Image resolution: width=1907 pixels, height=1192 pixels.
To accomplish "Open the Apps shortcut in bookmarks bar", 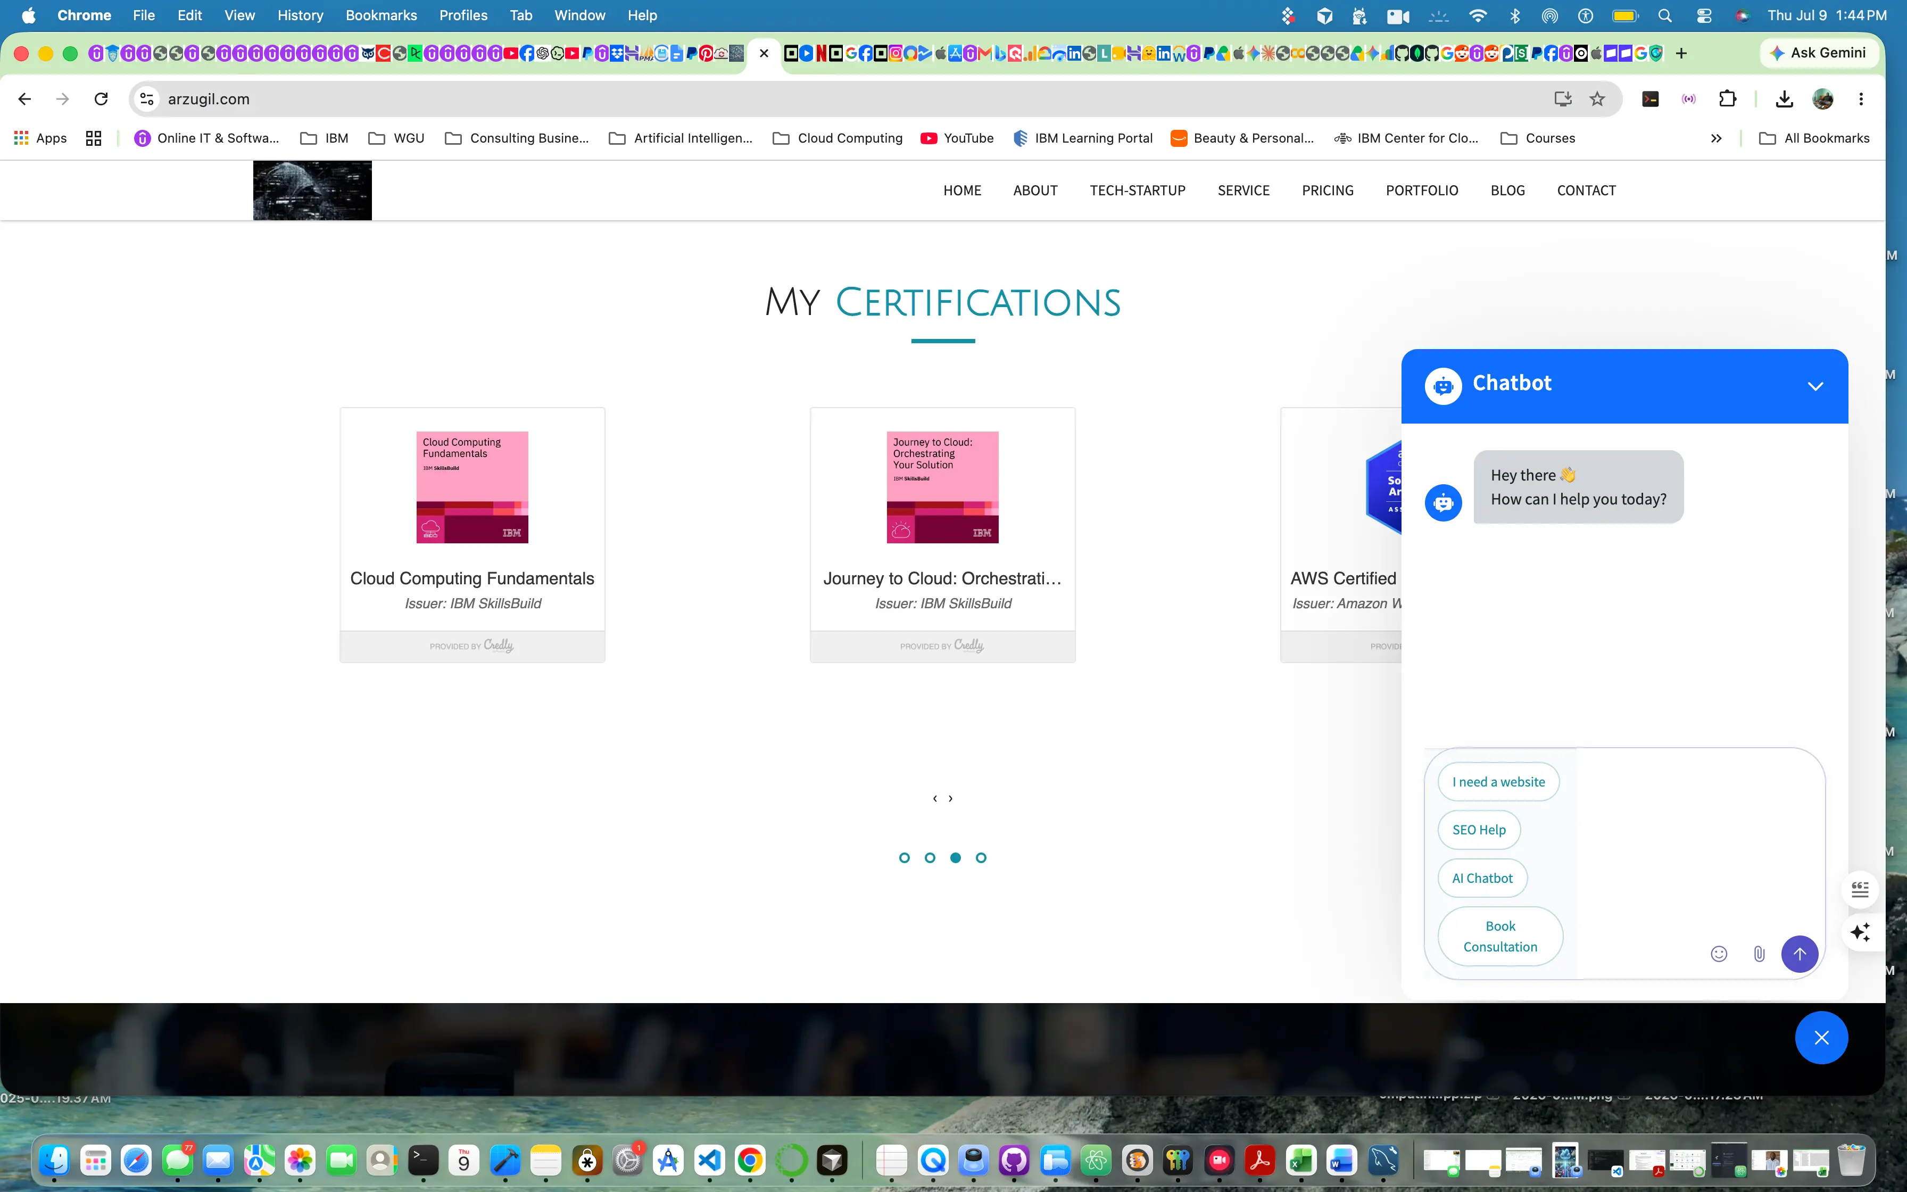I will (41, 138).
